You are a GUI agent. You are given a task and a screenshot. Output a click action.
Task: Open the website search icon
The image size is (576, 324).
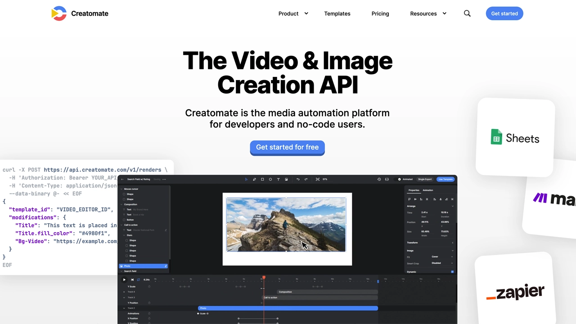467,13
